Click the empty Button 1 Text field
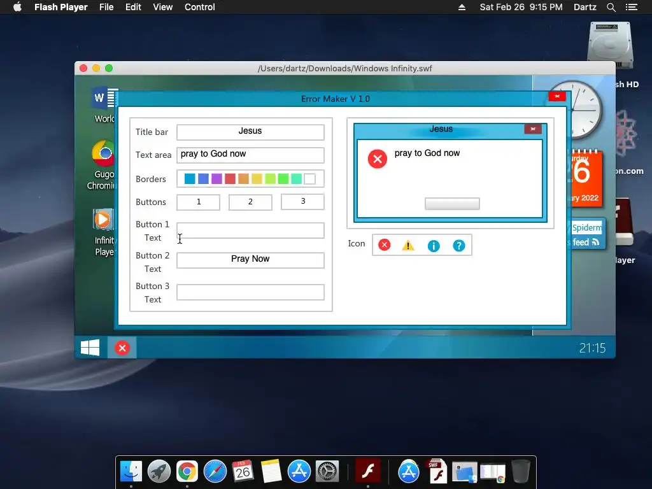 click(250, 230)
